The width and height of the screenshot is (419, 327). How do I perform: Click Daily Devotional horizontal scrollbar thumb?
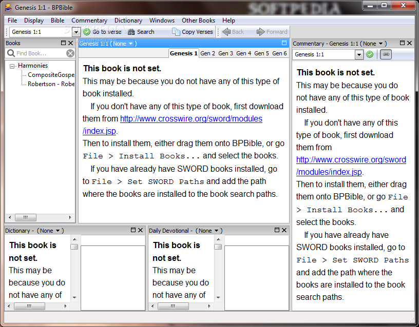click(x=173, y=306)
